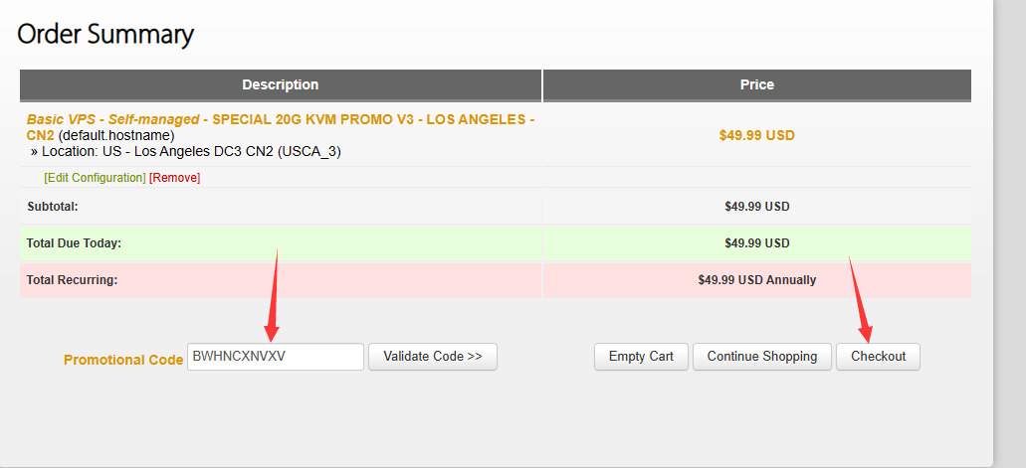The image size is (1026, 468).
Task: Click the Subtotal label
Action: 53,207
